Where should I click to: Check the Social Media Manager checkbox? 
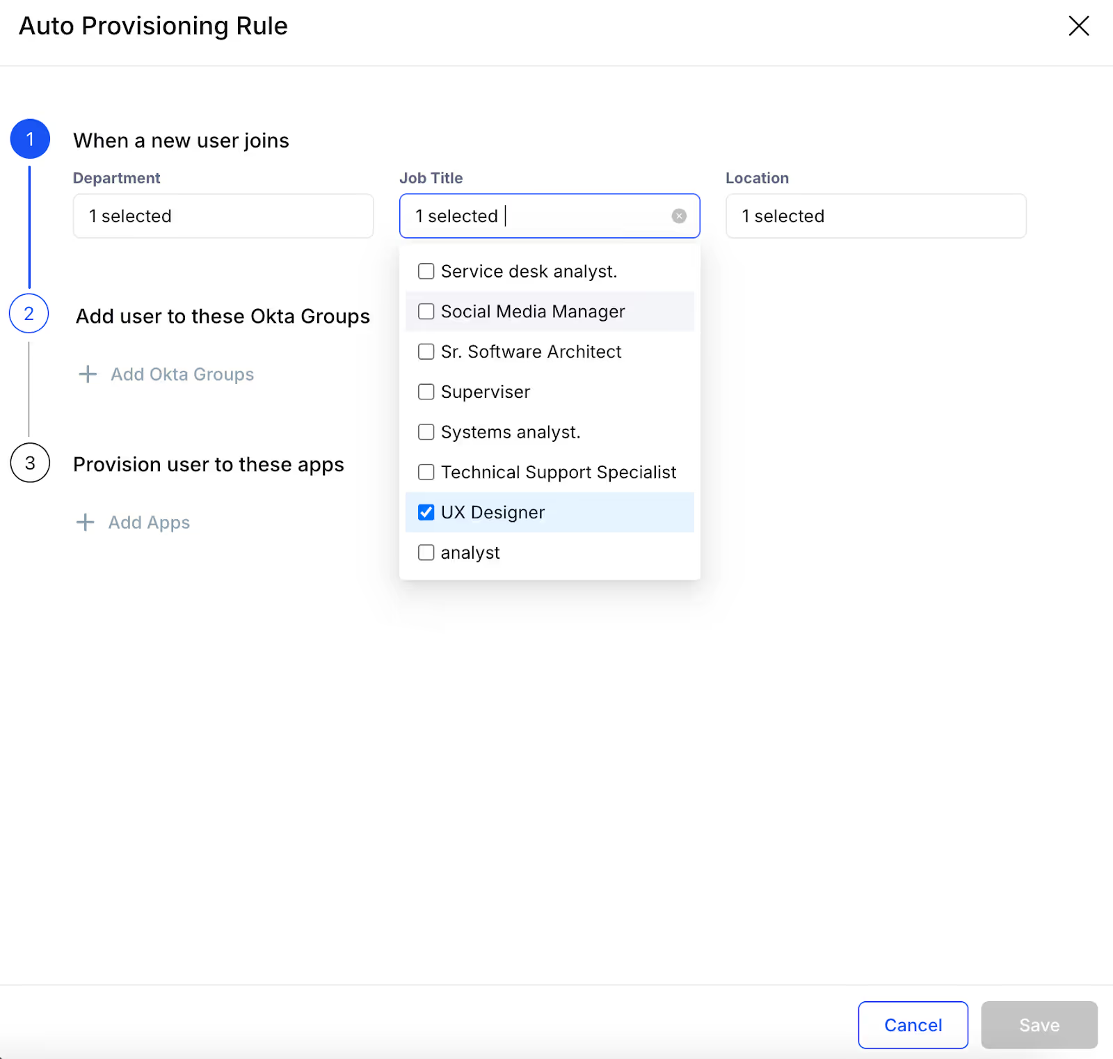pos(426,311)
